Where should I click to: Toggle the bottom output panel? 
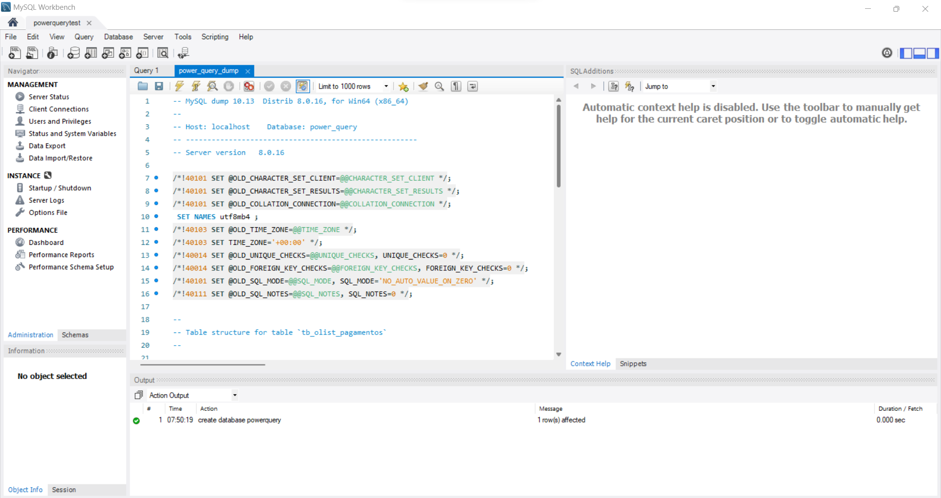pos(919,53)
